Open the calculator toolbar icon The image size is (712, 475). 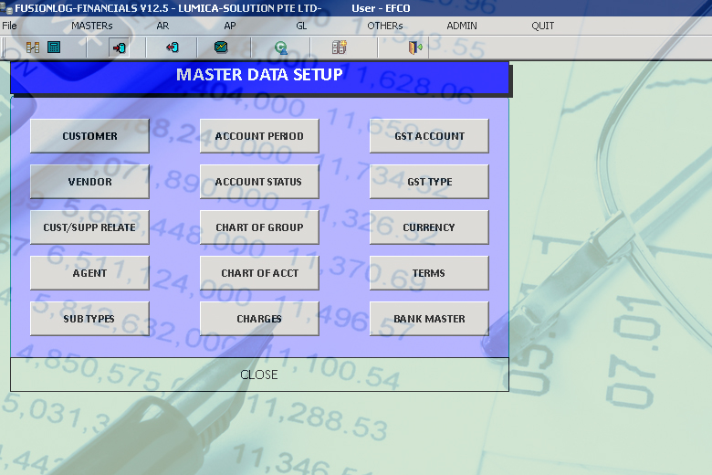54,47
